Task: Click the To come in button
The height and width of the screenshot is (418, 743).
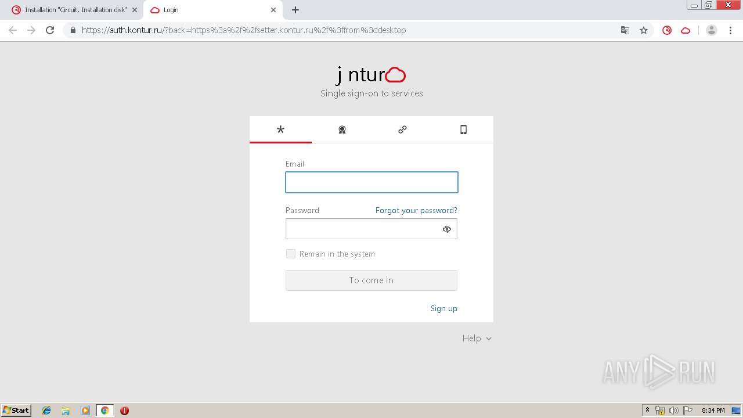Action: (371, 280)
